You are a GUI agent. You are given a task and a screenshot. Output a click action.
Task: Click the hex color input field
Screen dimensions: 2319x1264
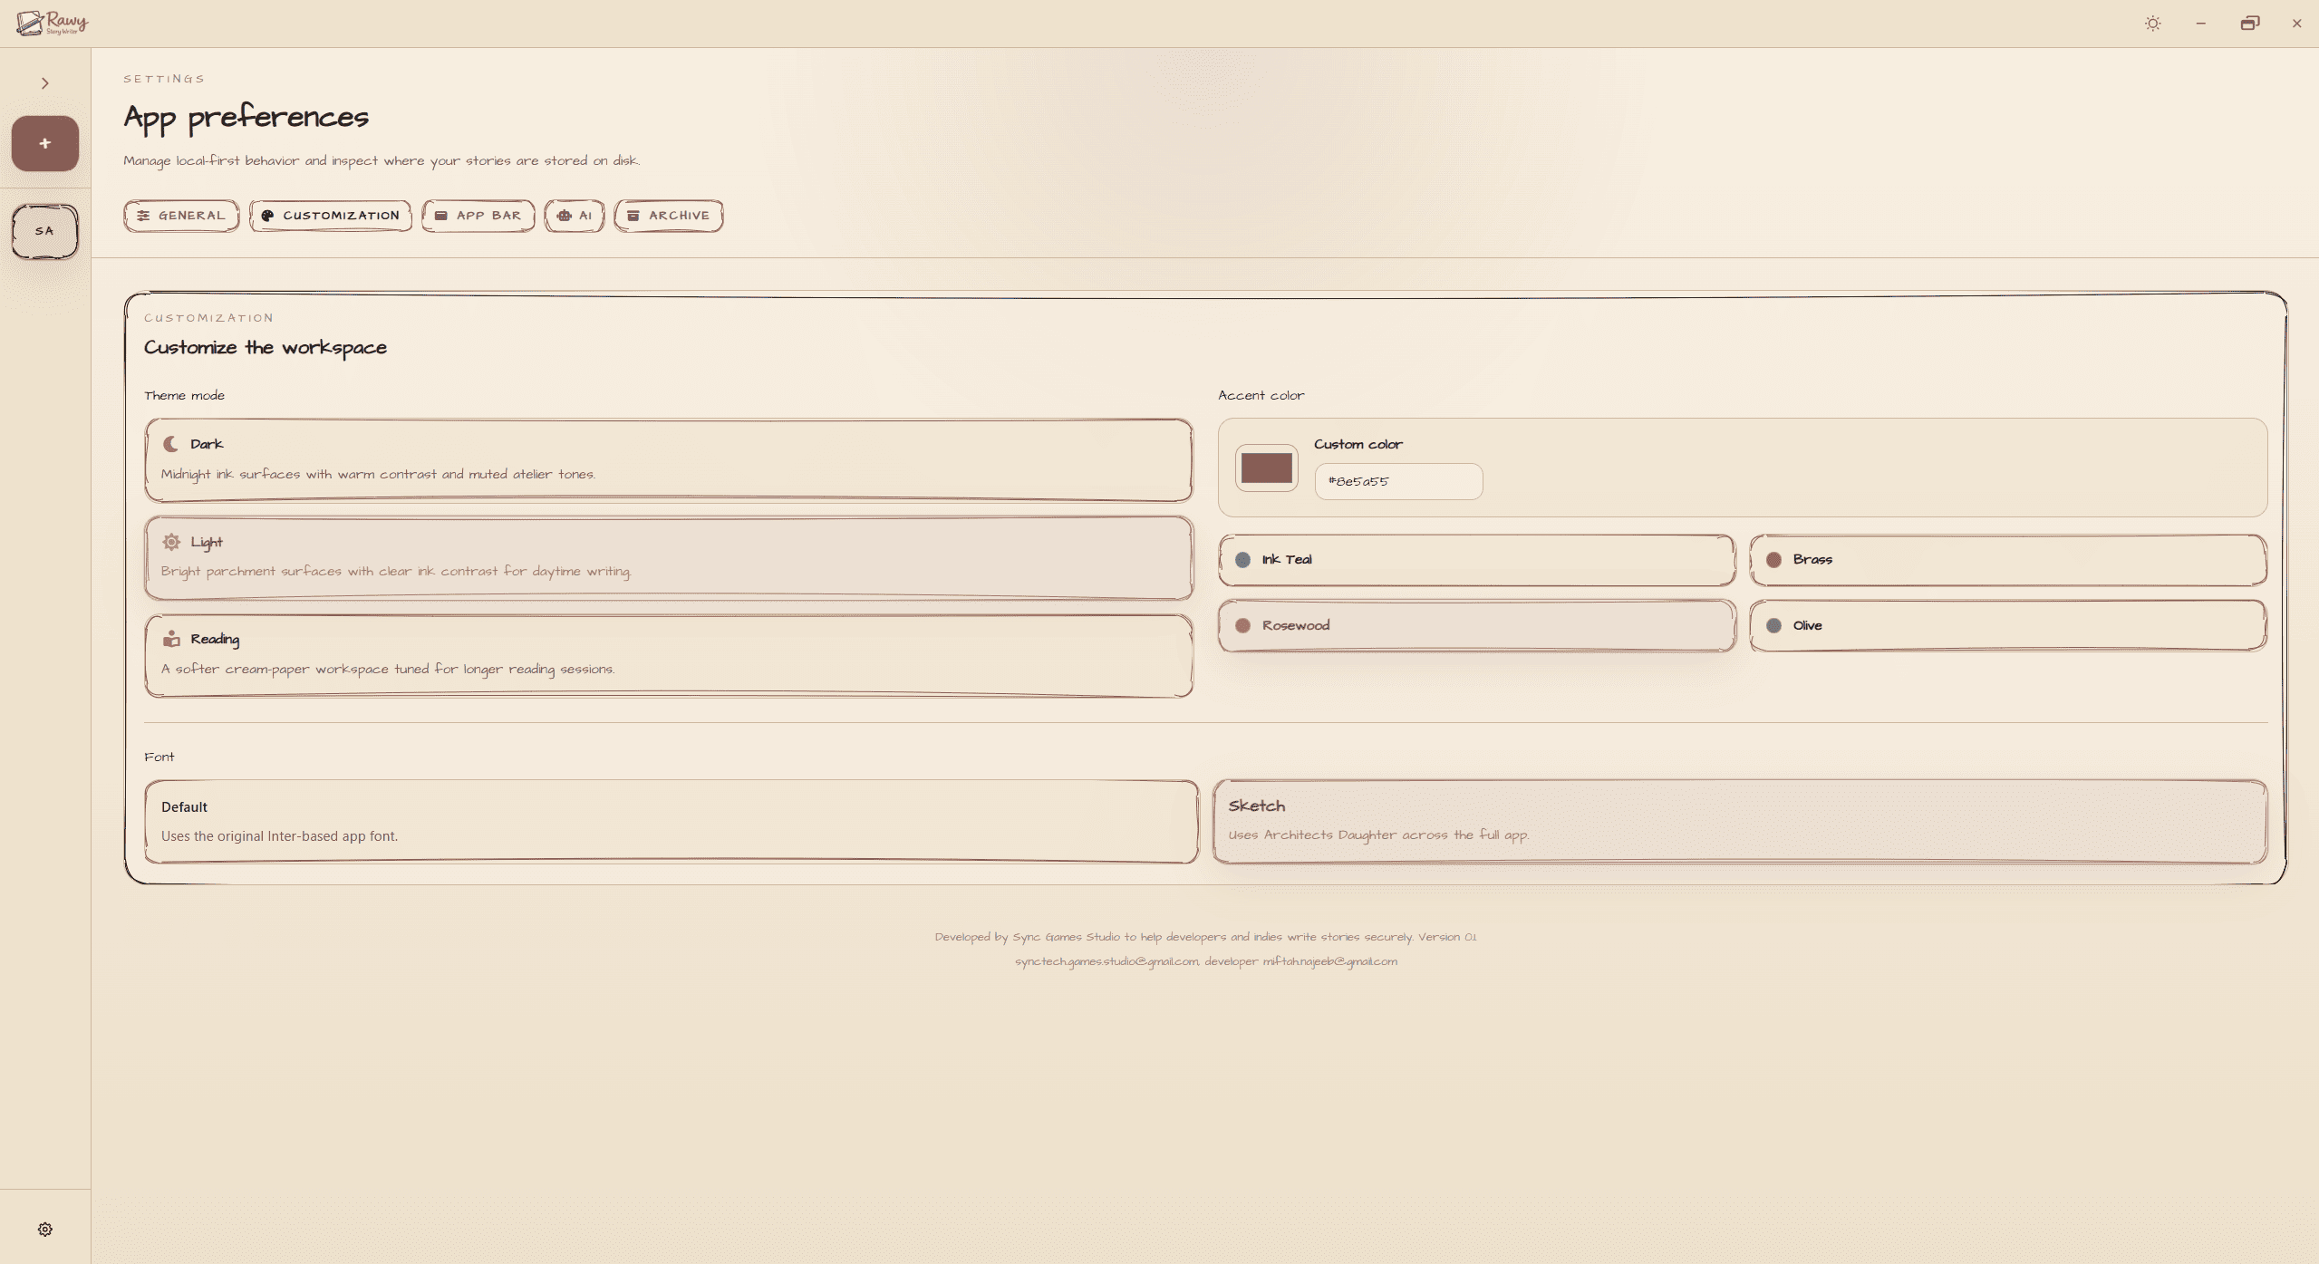[1398, 481]
